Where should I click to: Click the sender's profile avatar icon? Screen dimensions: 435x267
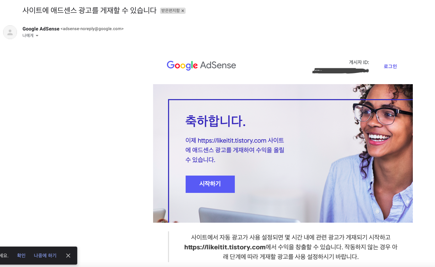pyautogui.click(x=10, y=32)
